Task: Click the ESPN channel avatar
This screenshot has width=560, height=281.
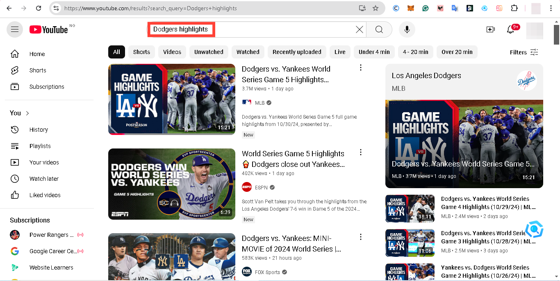Action: (247, 187)
